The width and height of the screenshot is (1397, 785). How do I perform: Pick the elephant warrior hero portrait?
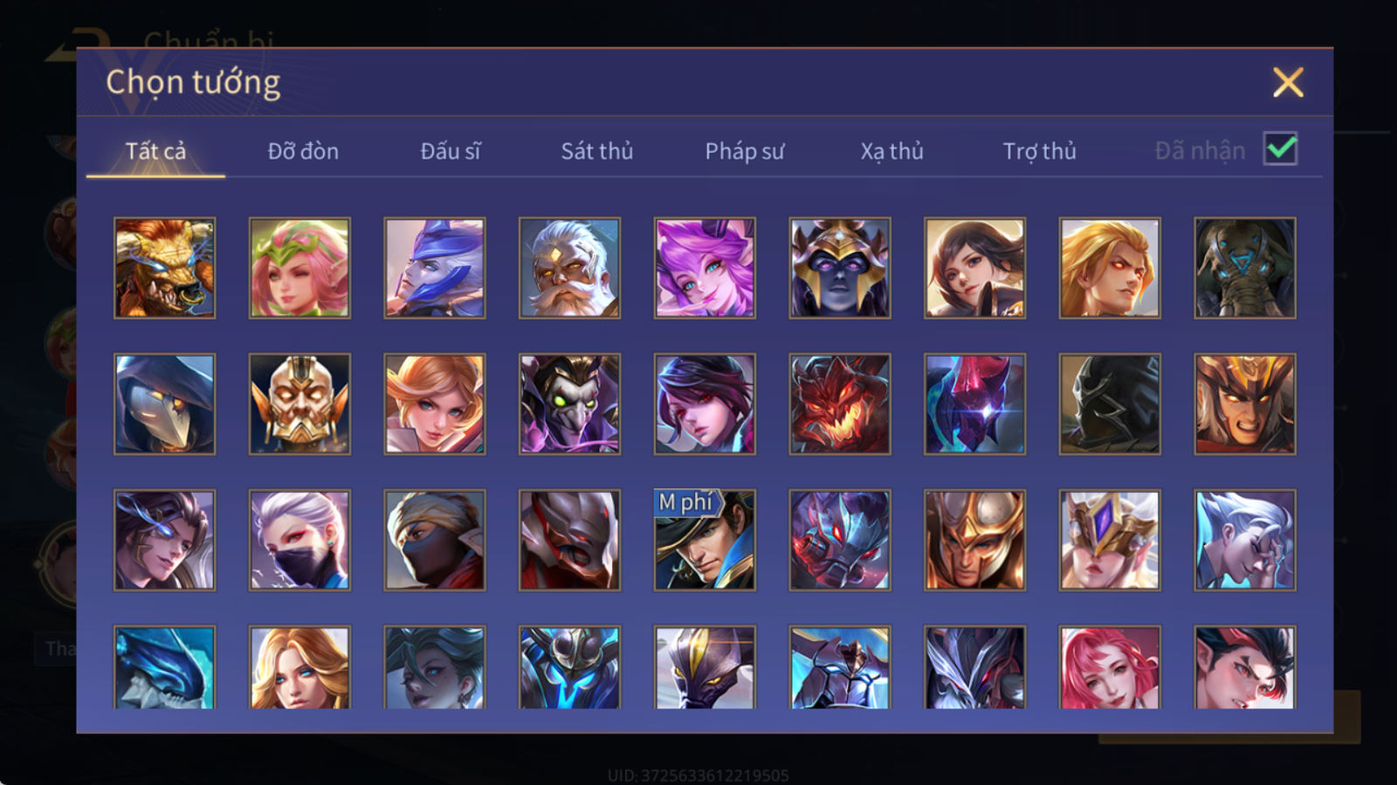click(1245, 268)
